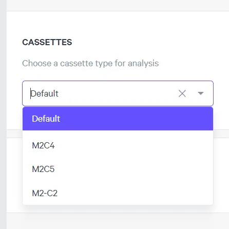The image size is (229, 229).
Task: Click blank area right of the M2-C2 entry
Action: (x=135, y=193)
